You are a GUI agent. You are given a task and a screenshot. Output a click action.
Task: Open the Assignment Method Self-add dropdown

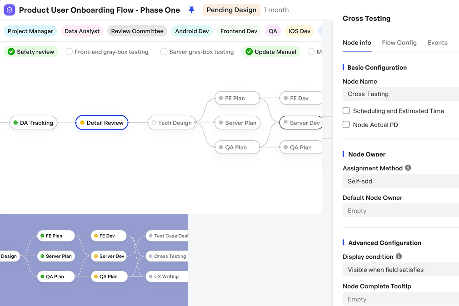click(x=400, y=181)
